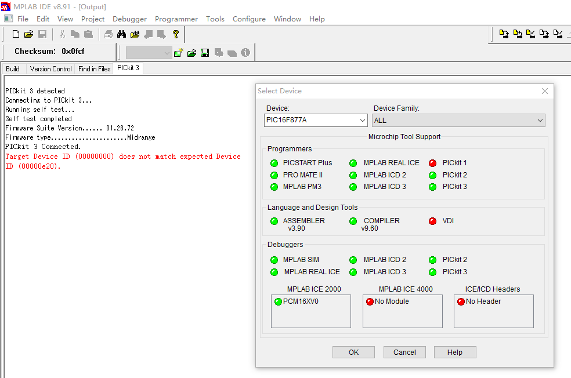Click the MPLAB document icon left of File menu

coord(8,19)
